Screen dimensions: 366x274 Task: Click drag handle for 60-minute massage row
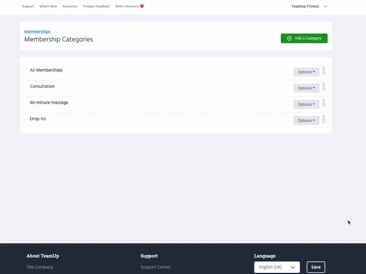pos(324,103)
